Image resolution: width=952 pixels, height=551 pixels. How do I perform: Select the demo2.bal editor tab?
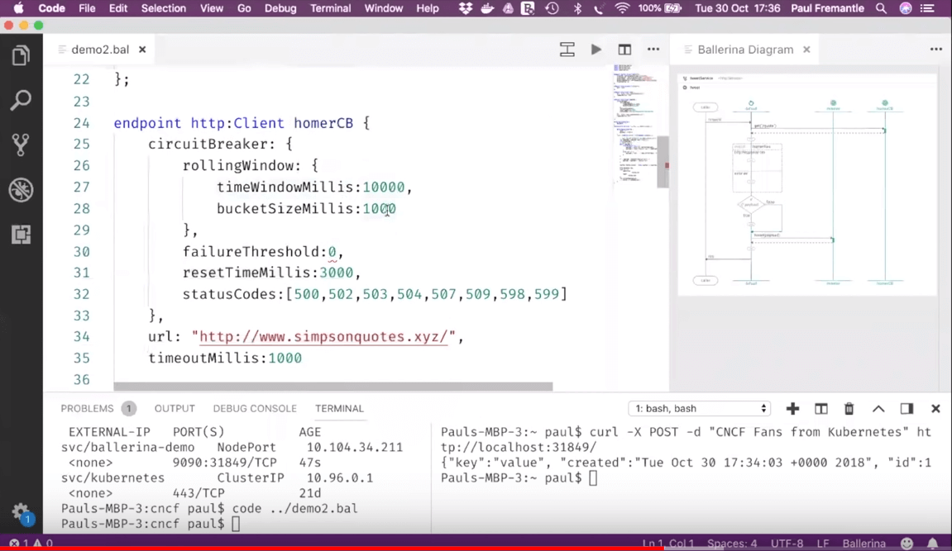[x=100, y=50]
